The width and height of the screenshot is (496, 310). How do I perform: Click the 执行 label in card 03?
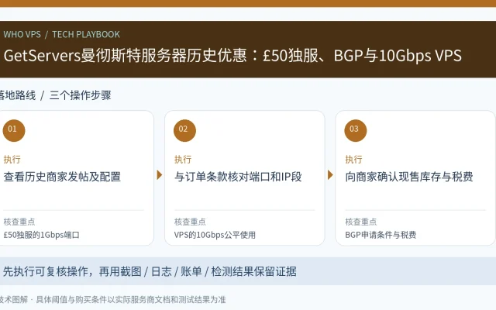(x=353, y=159)
